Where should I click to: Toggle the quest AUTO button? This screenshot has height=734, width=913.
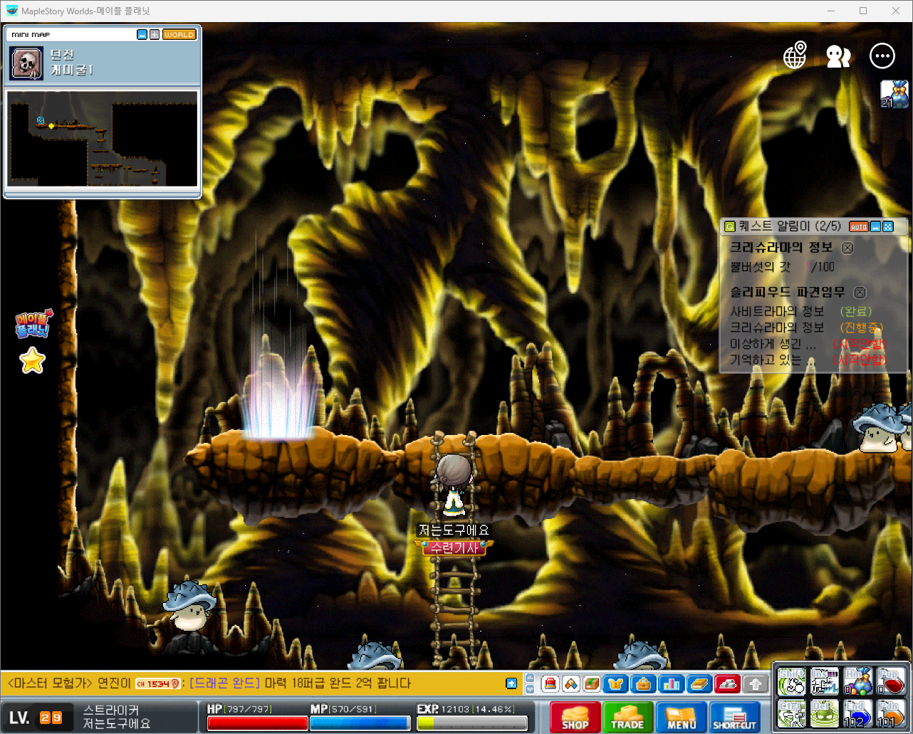click(x=859, y=226)
